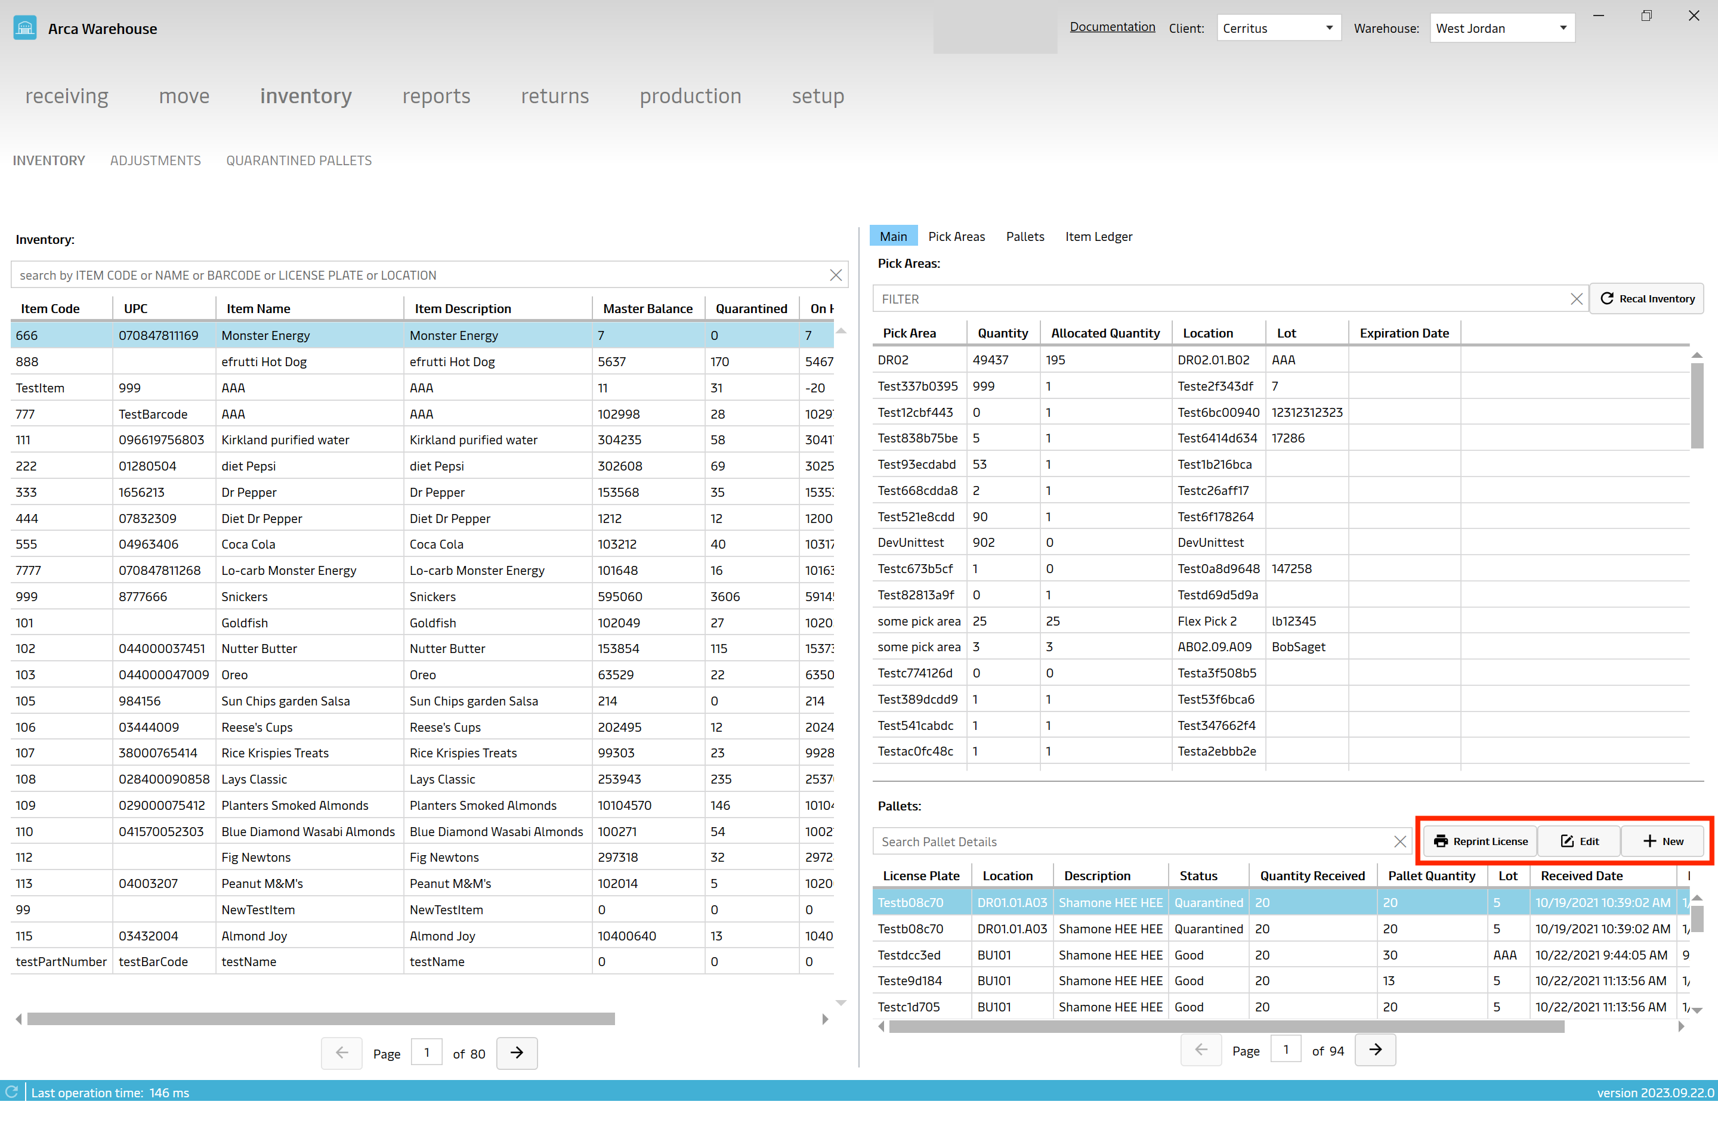Click Reprint License printer button
Viewport: 1718px width, 1145px height.
1480,841
